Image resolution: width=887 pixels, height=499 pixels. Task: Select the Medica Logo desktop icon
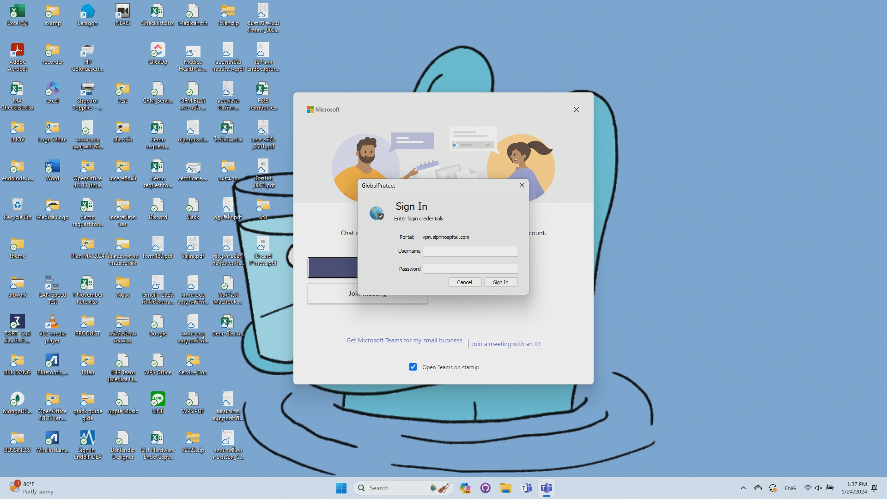coord(52,209)
